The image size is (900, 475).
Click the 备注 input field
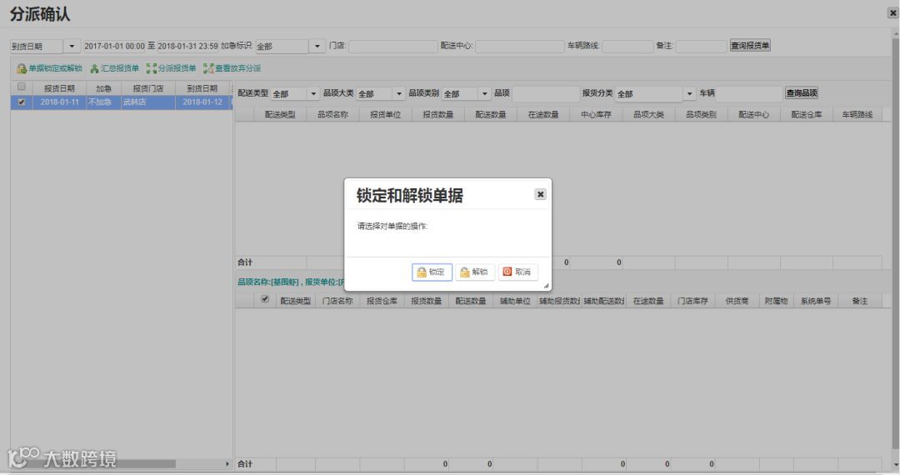702,46
